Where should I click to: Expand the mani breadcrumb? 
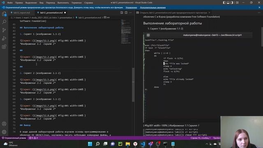(26, 17)
